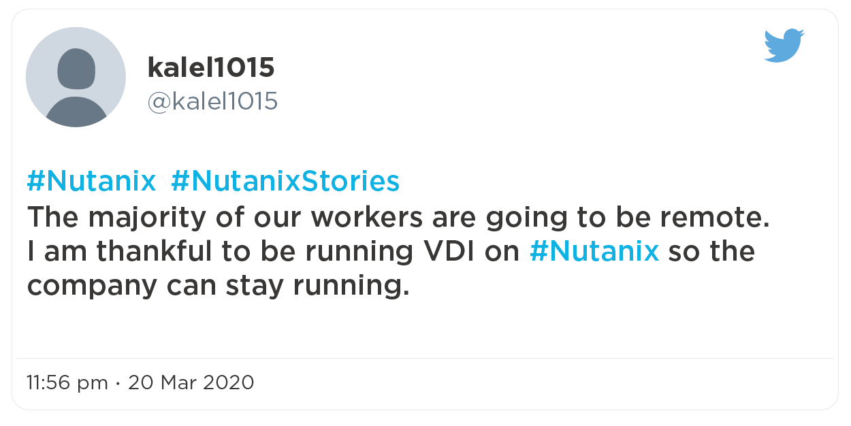
Task: Click the 11:56 pm timestamp
Action: pos(67,382)
